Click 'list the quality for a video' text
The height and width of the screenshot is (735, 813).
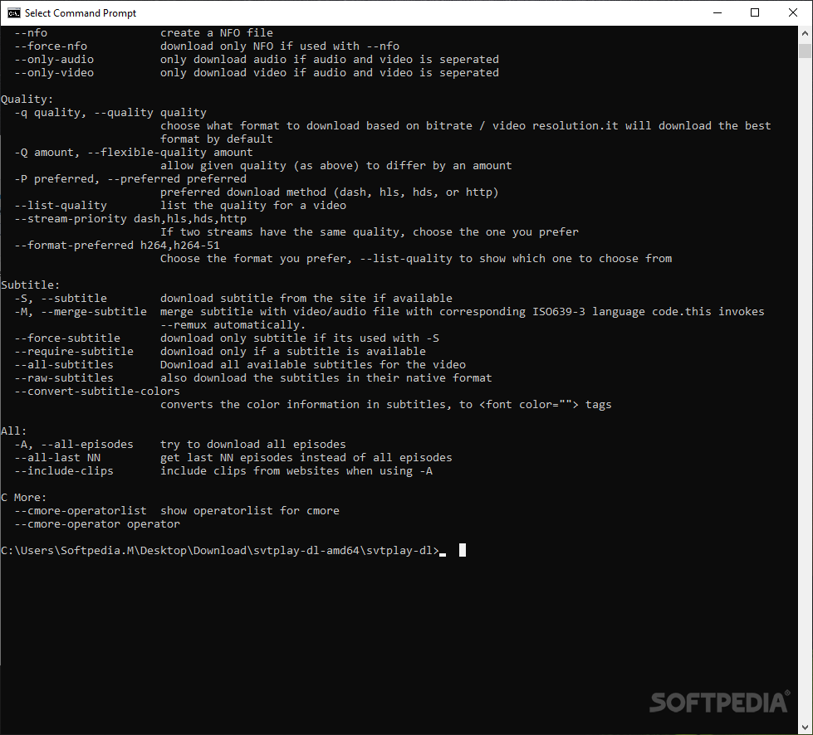(253, 206)
